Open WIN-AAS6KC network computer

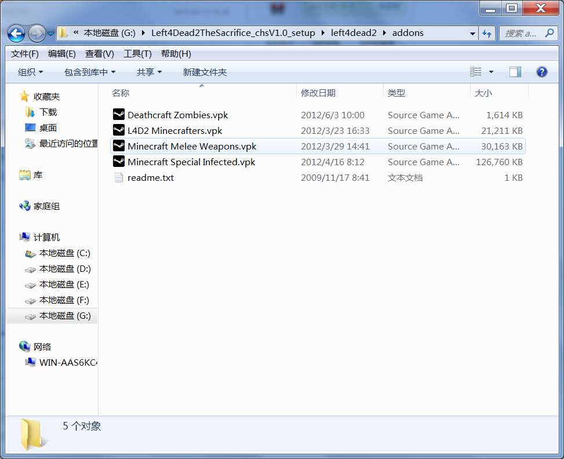point(68,362)
